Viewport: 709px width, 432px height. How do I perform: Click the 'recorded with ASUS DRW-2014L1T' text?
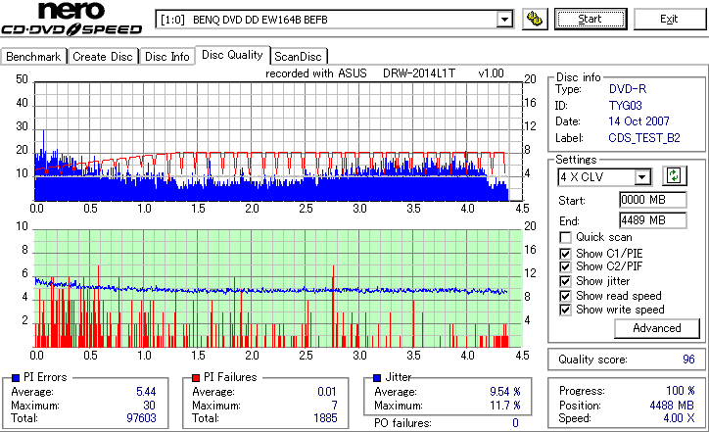(x=360, y=73)
